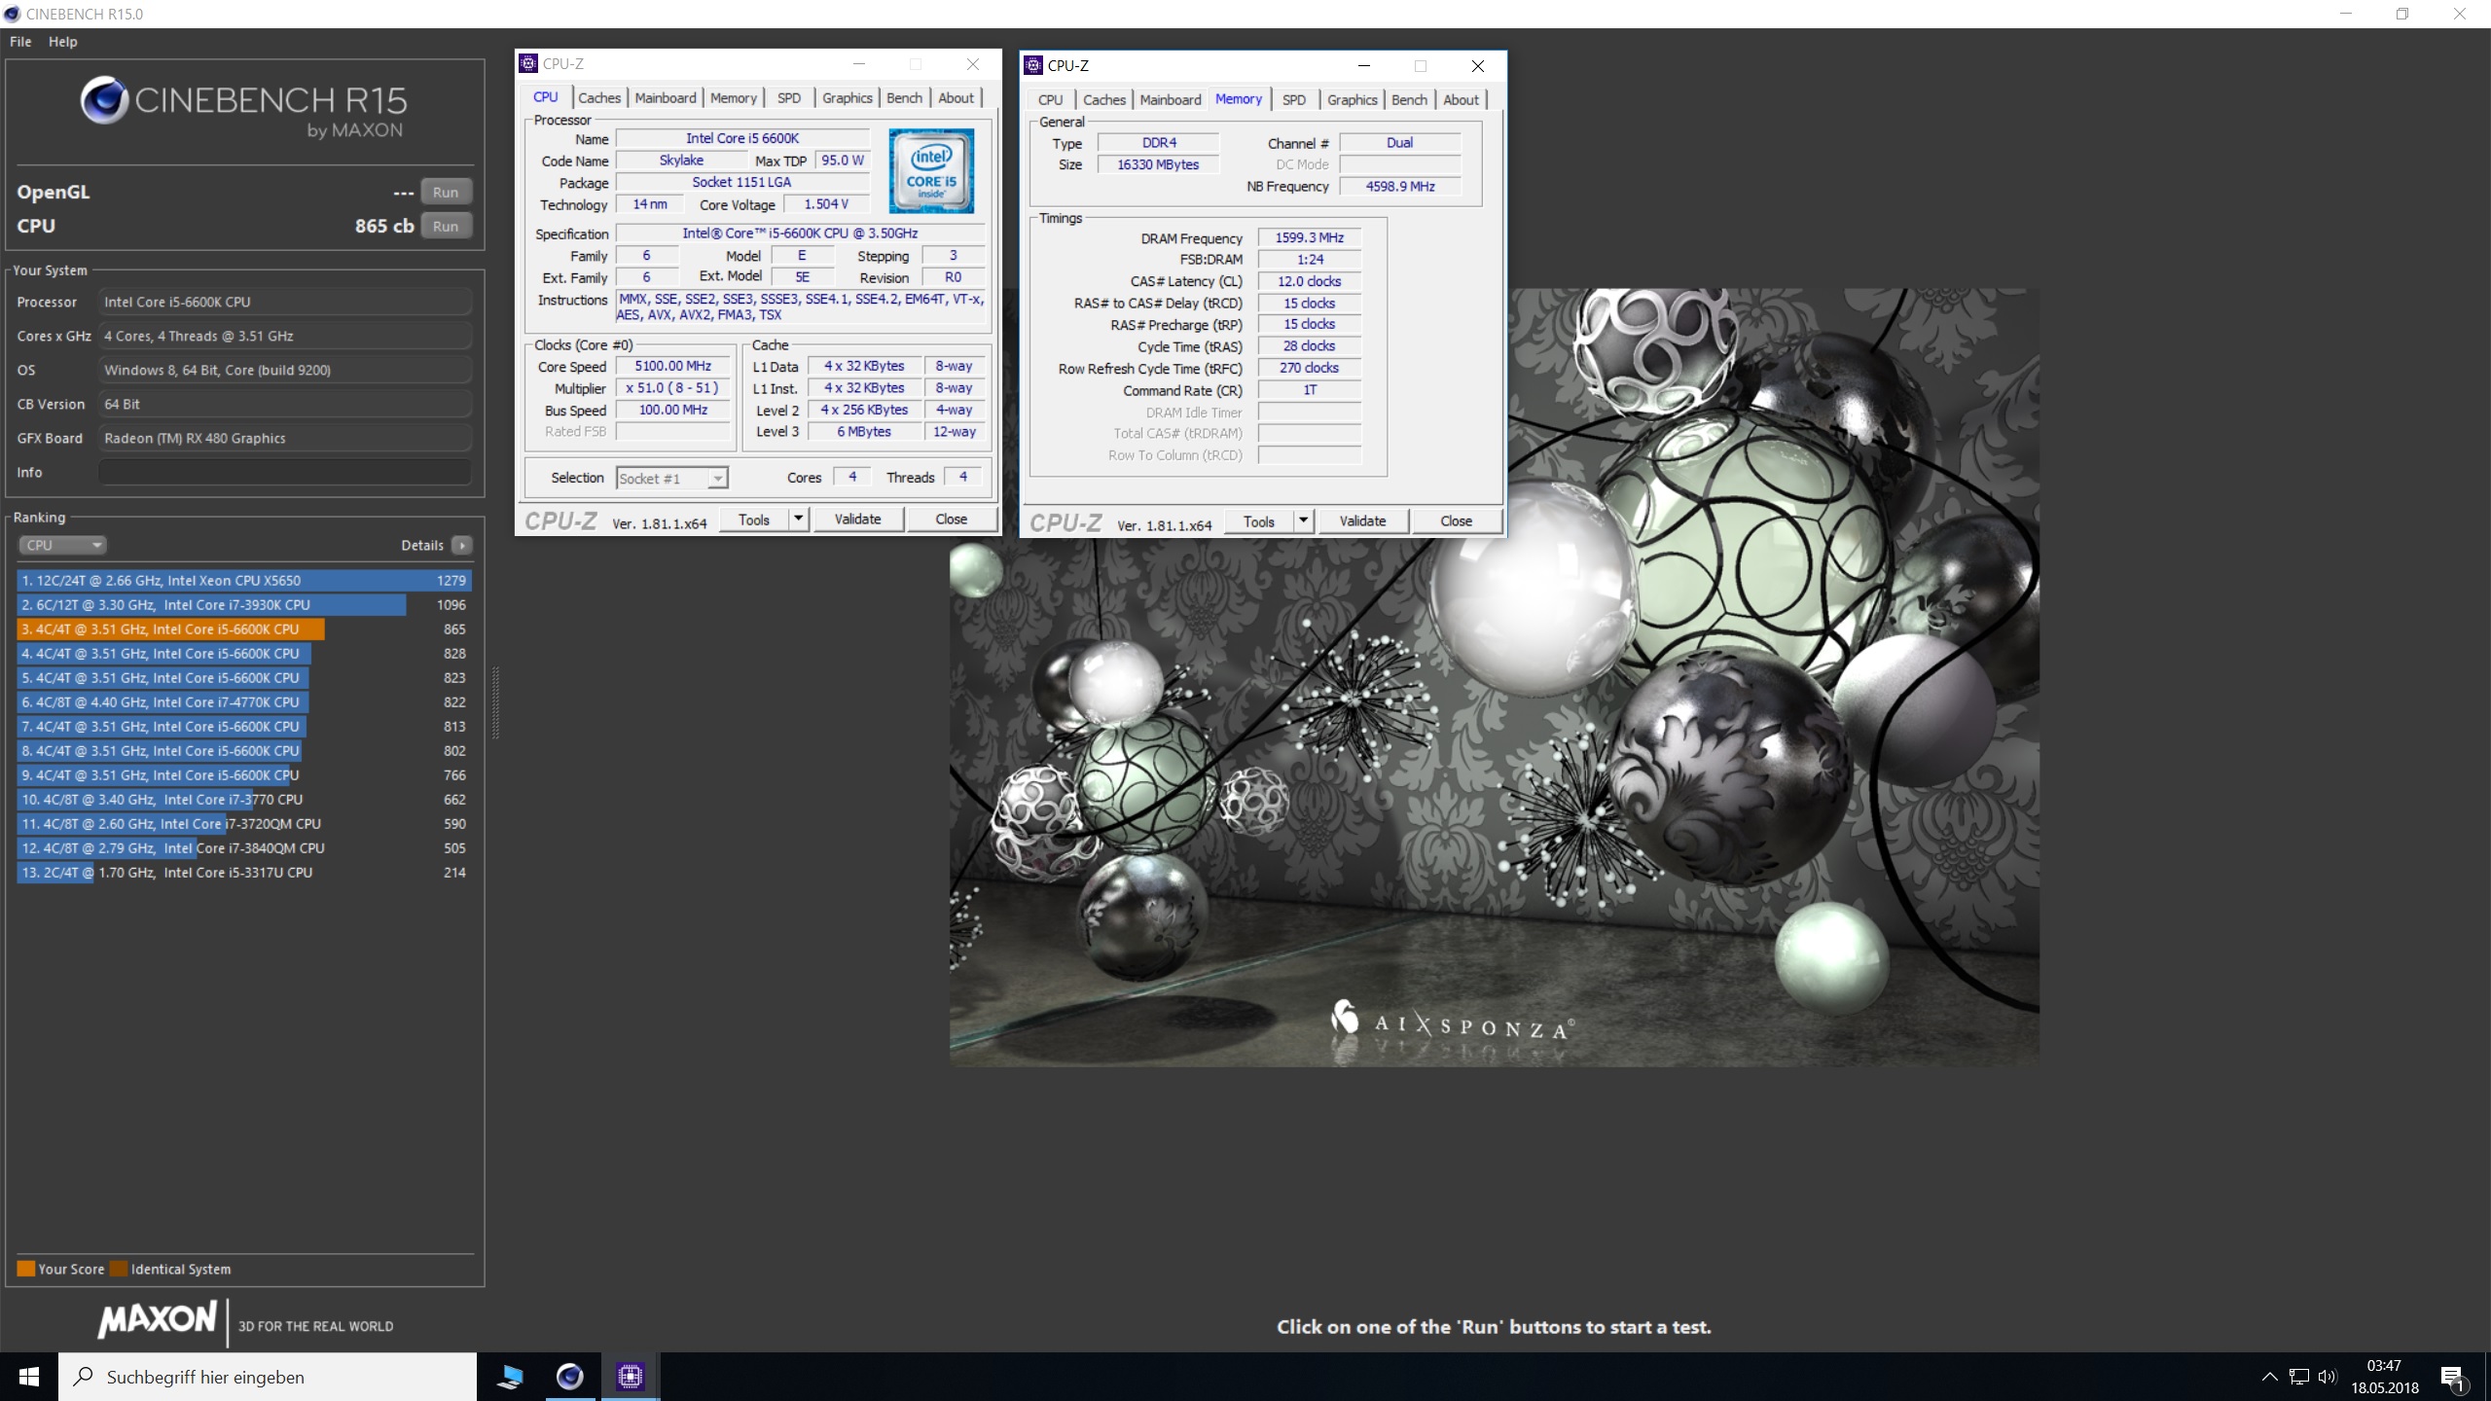This screenshot has height=1401, width=2491.
Task: Click the DRAM Frequency 1599.3 MHz value
Action: click(1310, 237)
